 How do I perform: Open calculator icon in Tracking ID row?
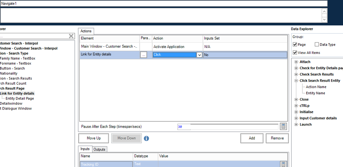283,165
